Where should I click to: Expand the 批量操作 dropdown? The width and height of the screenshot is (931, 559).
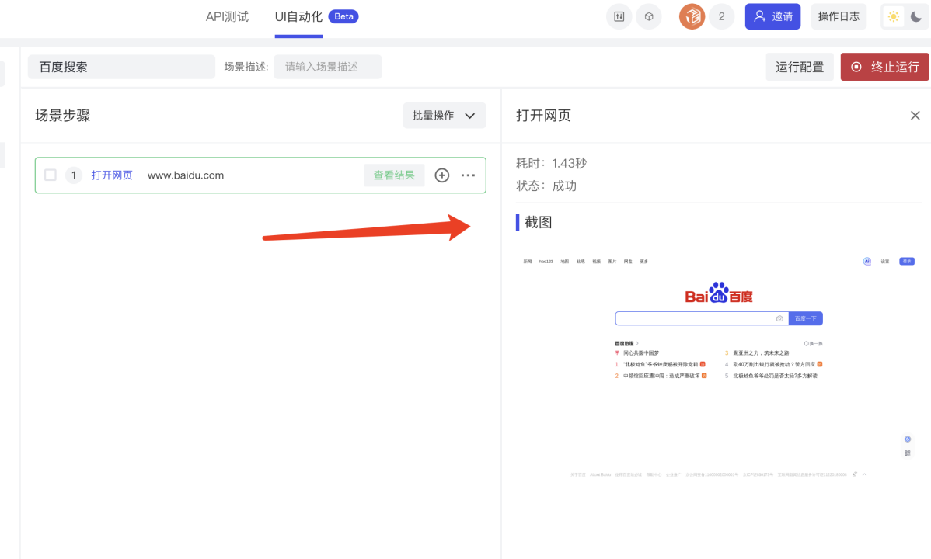[444, 116]
